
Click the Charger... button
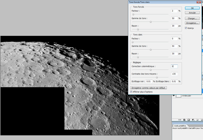(192, 18)
